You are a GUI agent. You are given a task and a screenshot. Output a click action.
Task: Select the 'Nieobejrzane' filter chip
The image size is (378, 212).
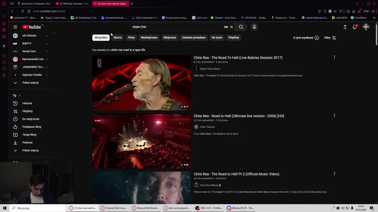(x=149, y=37)
